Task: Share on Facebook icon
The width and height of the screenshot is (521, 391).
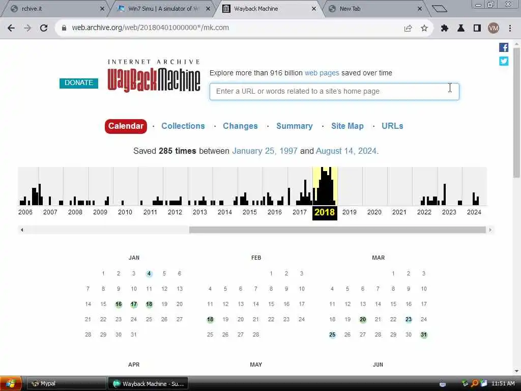Action: point(504,47)
